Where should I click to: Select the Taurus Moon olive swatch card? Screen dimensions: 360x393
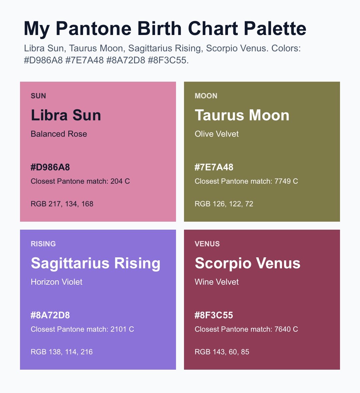tap(262, 152)
